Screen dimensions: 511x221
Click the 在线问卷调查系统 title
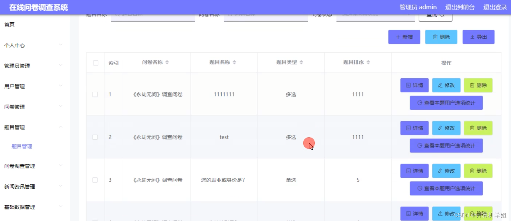pos(38,8)
